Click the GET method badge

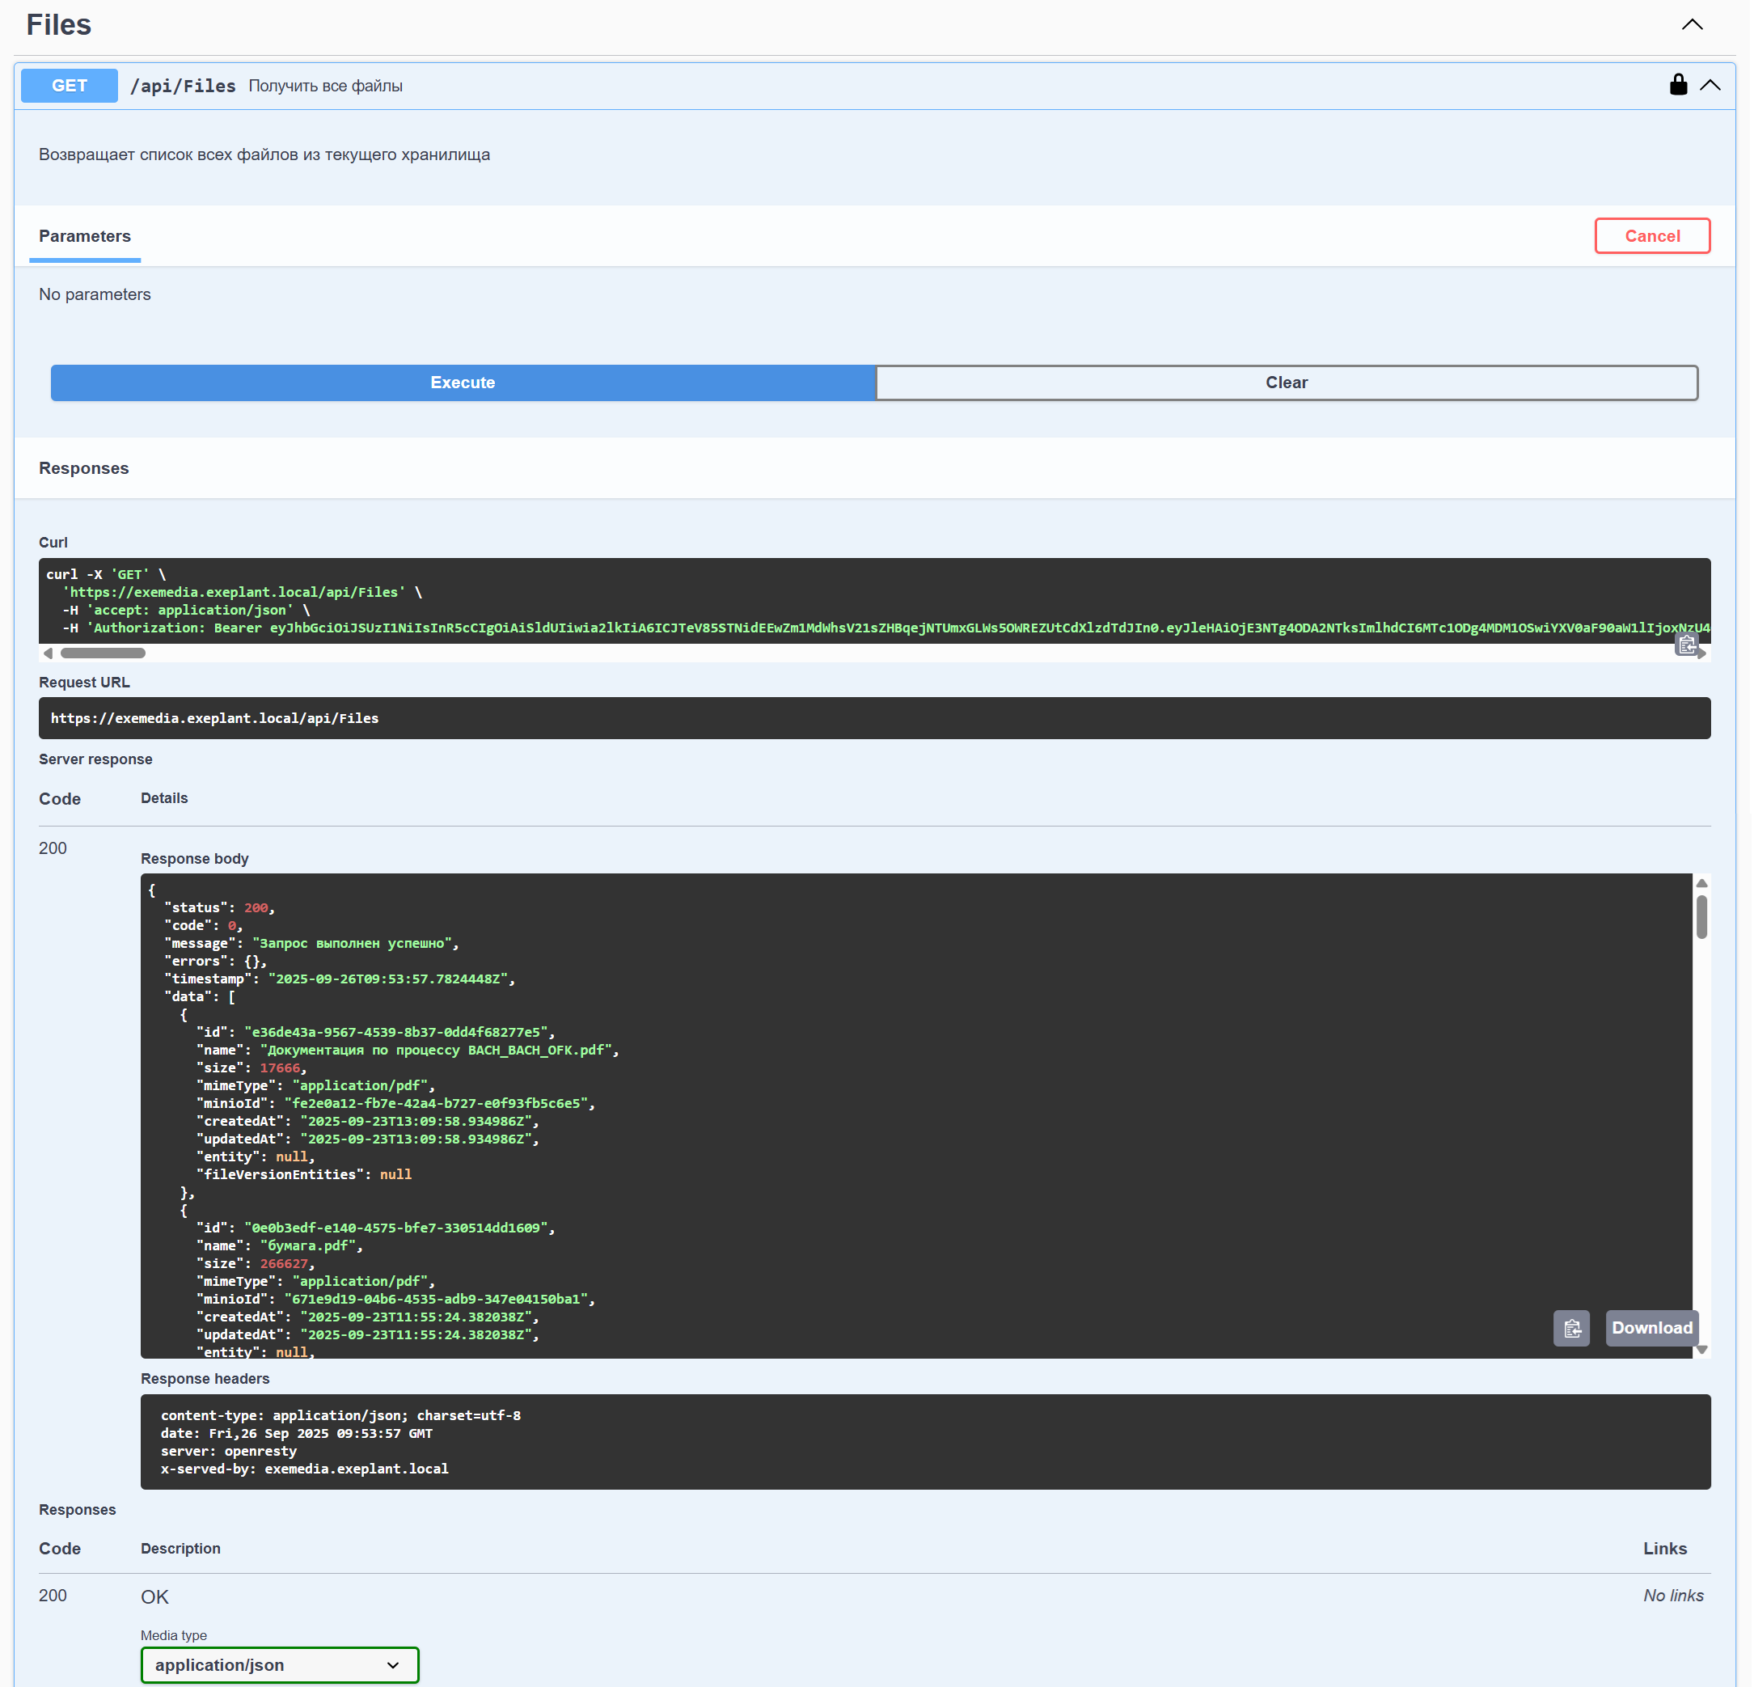69,86
